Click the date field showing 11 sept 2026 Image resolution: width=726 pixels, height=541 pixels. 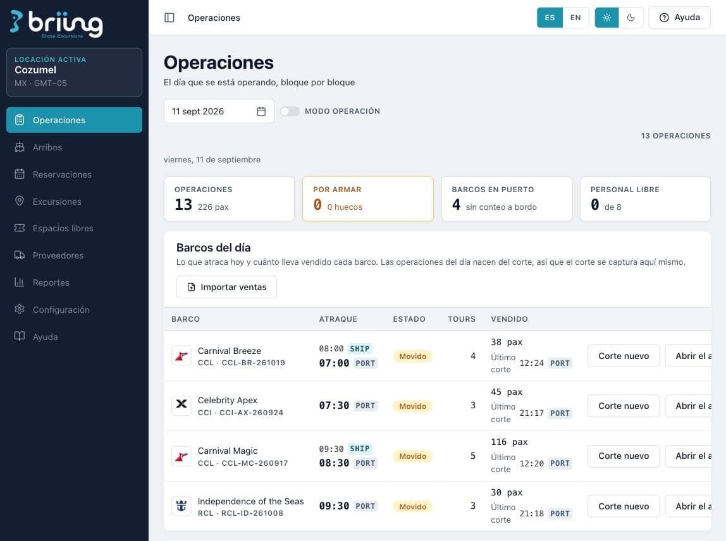tap(219, 111)
